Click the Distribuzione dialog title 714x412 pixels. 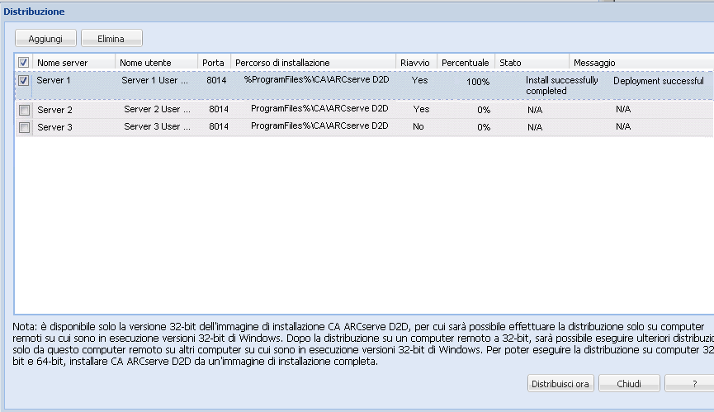[x=34, y=12]
